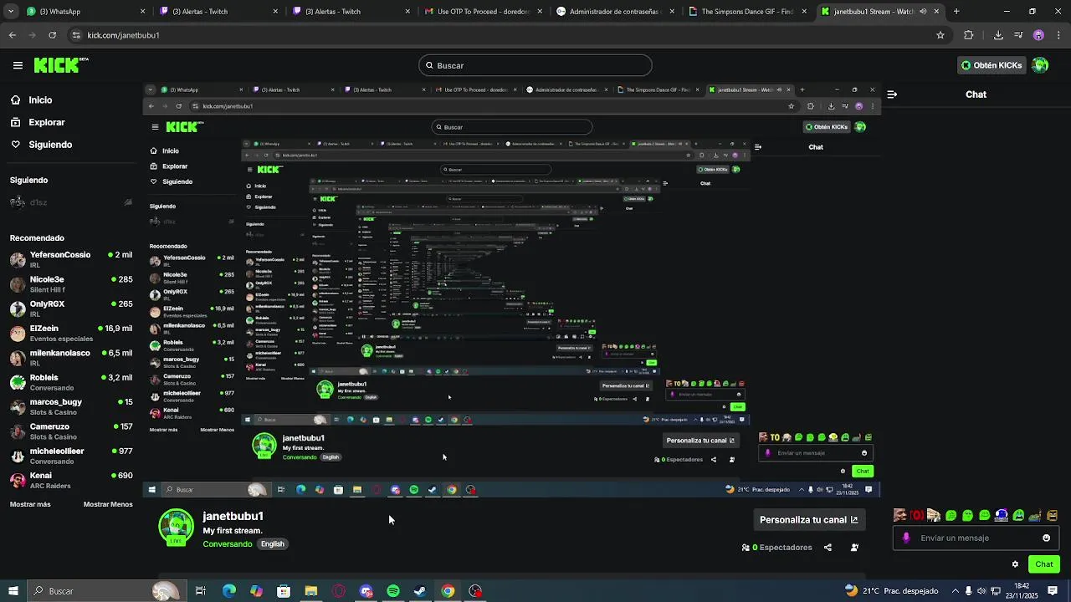
Task: Open the profile avatar next to Obtén KICKs
Action: [1040, 65]
